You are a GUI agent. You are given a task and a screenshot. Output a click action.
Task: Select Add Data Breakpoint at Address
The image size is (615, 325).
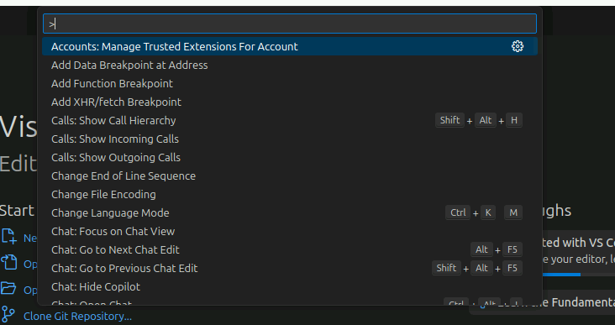coord(290,65)
